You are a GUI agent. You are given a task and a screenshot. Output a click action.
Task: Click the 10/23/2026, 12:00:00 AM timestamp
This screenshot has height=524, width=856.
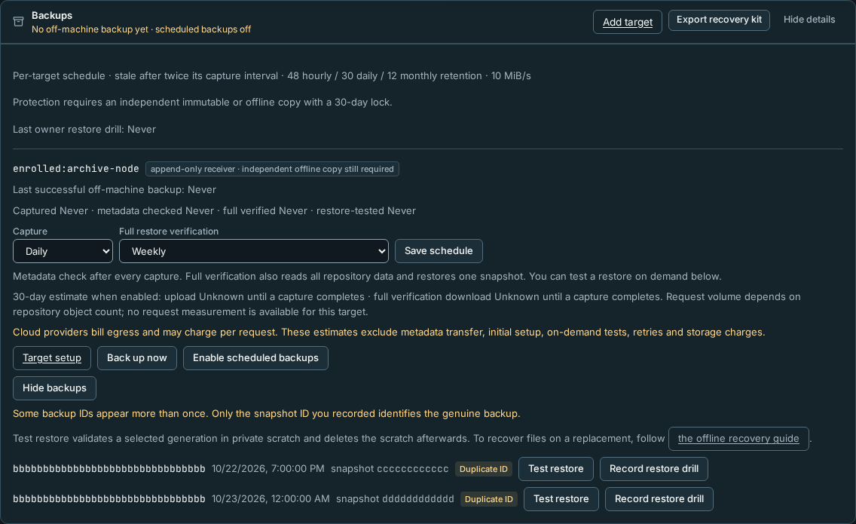point(271,499)
